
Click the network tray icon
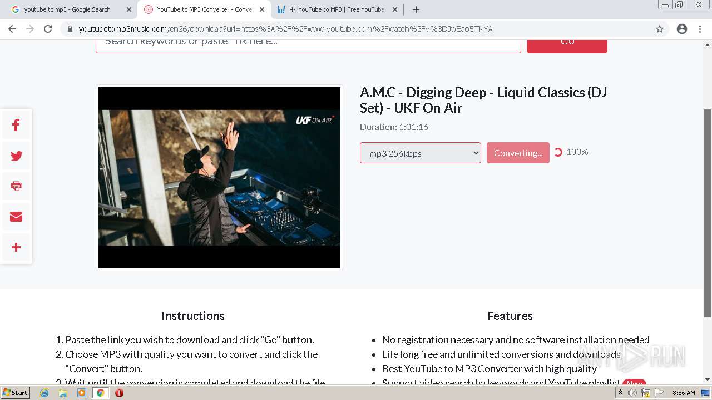tap(645, 393)
